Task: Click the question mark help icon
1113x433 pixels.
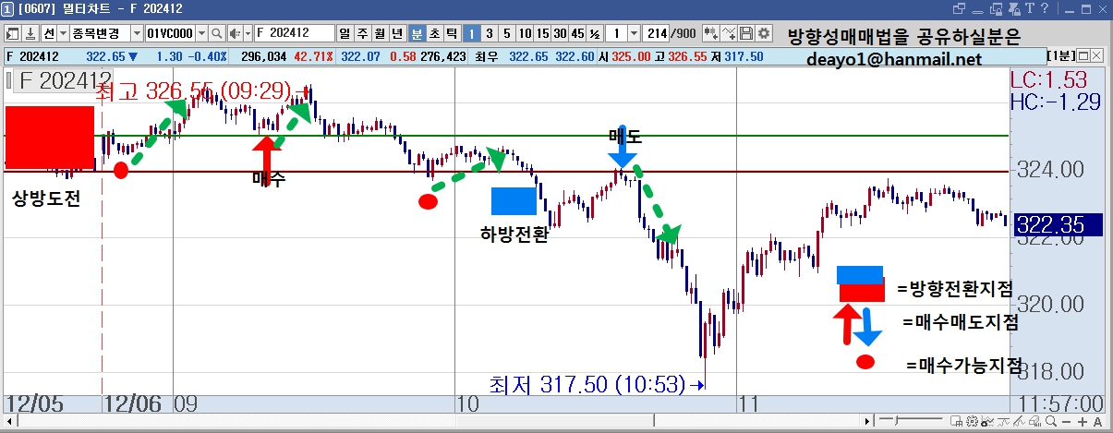Action: 1044,8
